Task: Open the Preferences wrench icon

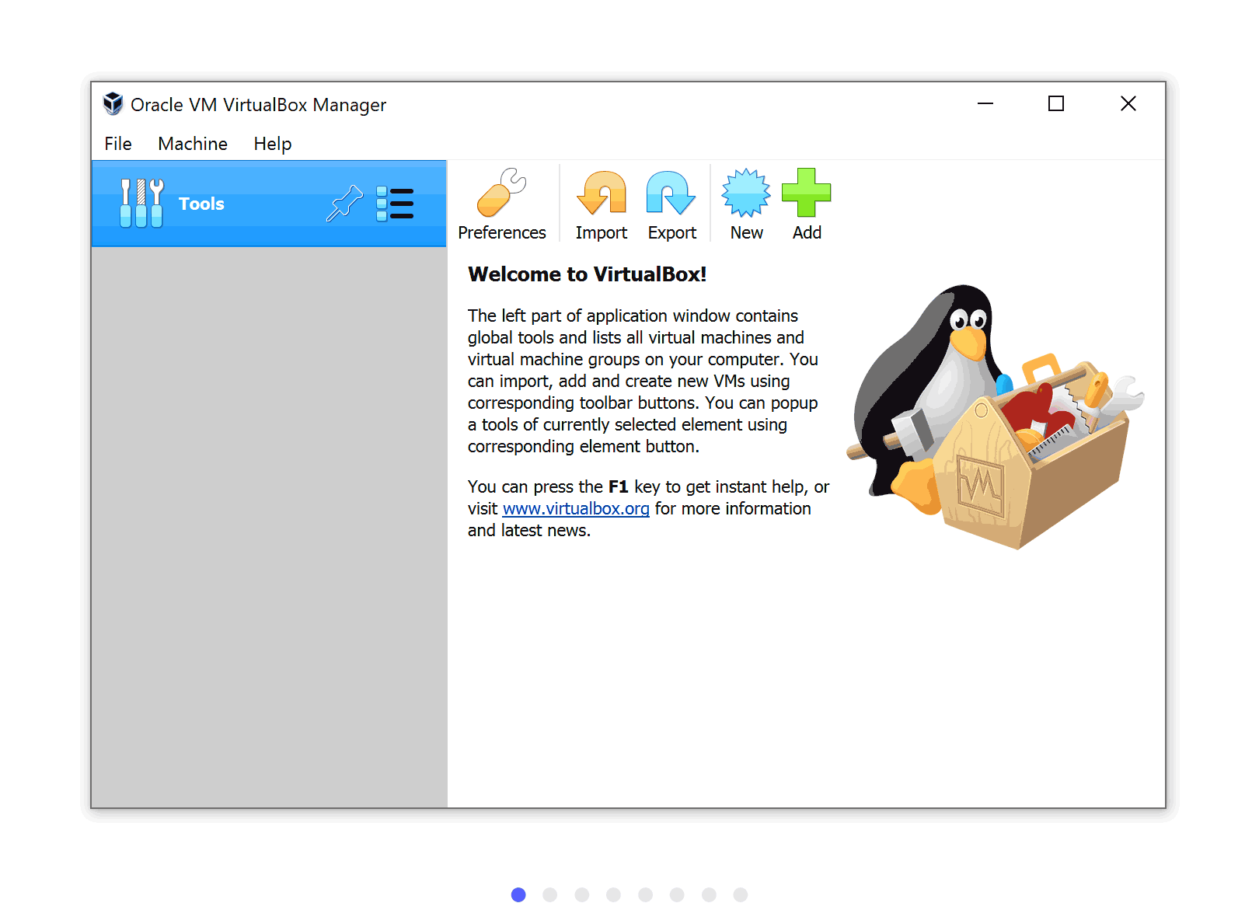Action: [501, 193]
